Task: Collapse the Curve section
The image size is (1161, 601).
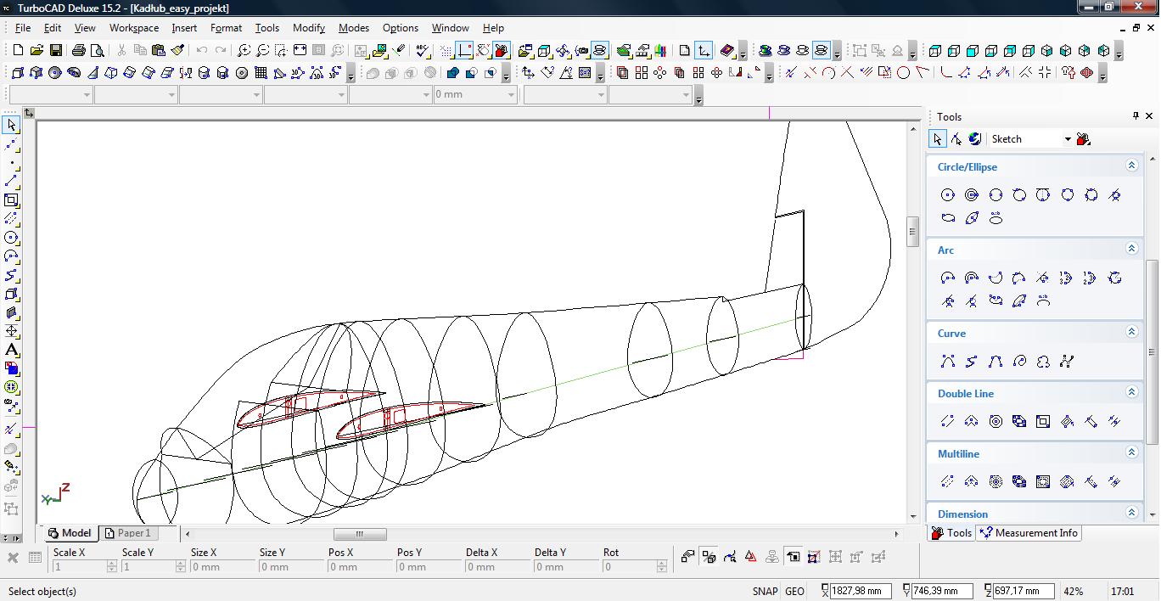Action: coord(1131,333)
